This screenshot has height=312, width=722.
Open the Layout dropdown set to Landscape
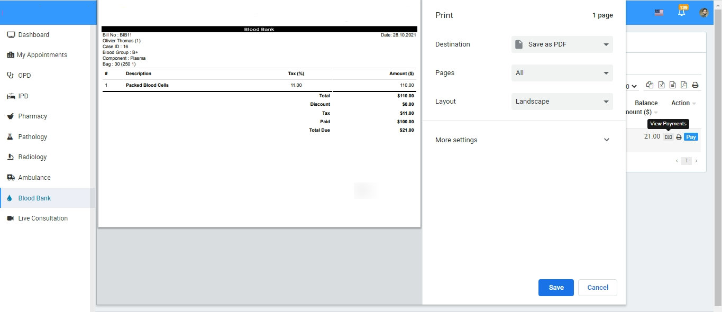562,102
